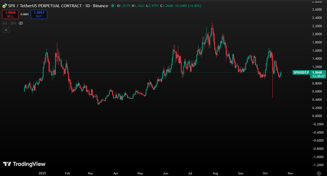Image resolution: width=327 pixels, height=176 pixels.
Task: Click the green market status dot
Action: point(113,6)
